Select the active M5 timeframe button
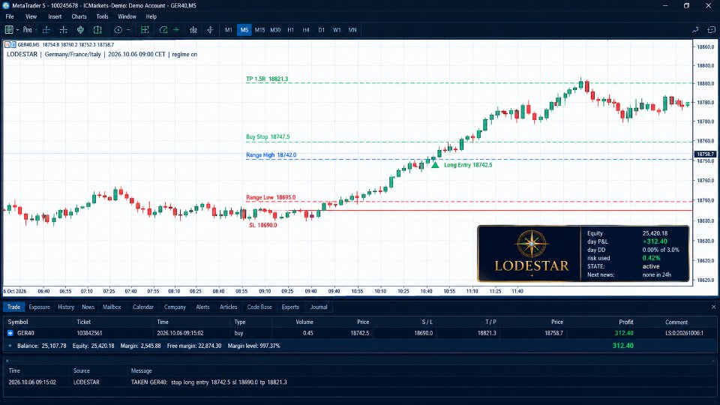 (x=244, y=30)
